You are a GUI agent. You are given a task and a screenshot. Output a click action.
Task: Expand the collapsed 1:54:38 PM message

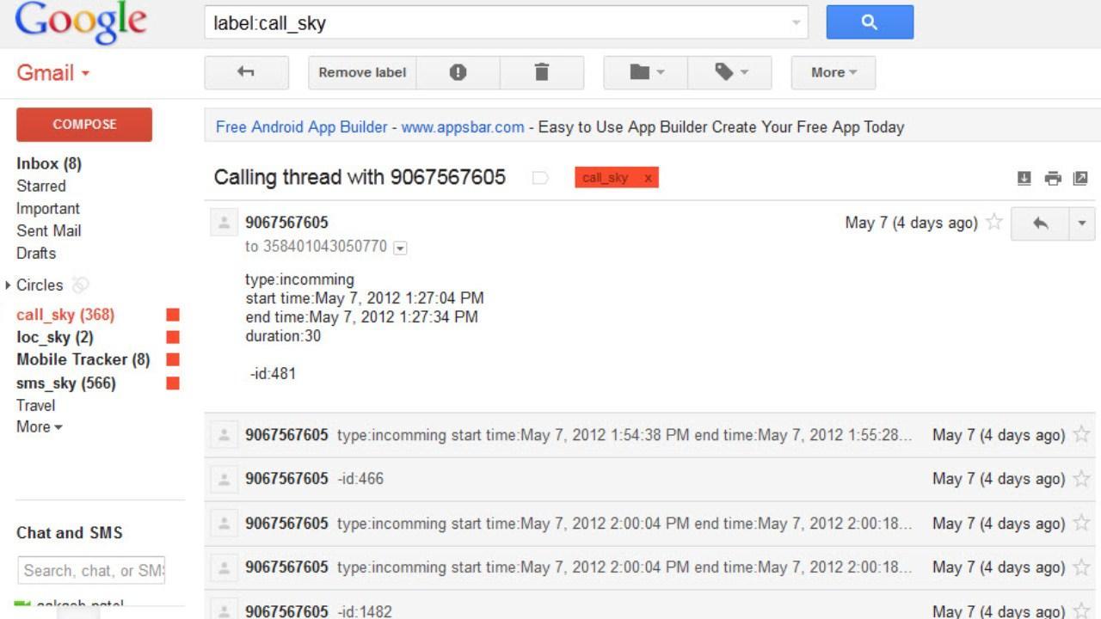pyautogui.click(x=652, y=435)
